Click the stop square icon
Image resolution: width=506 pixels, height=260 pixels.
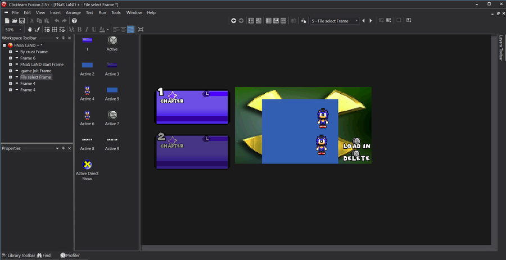[399, 20]
